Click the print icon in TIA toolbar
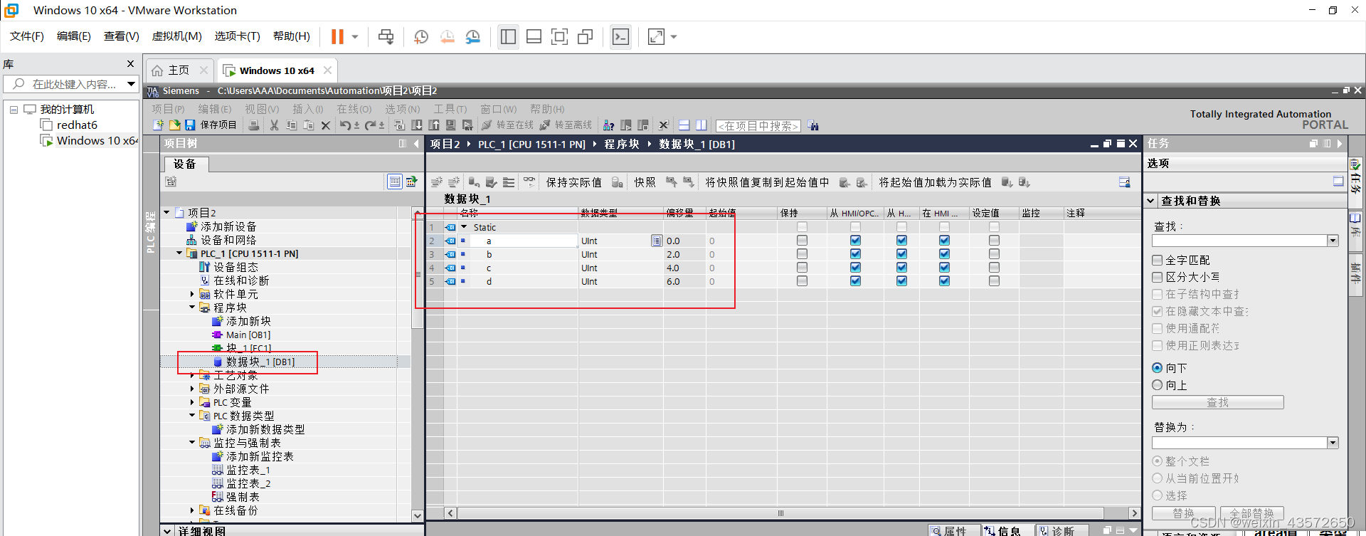 point(254,125)
